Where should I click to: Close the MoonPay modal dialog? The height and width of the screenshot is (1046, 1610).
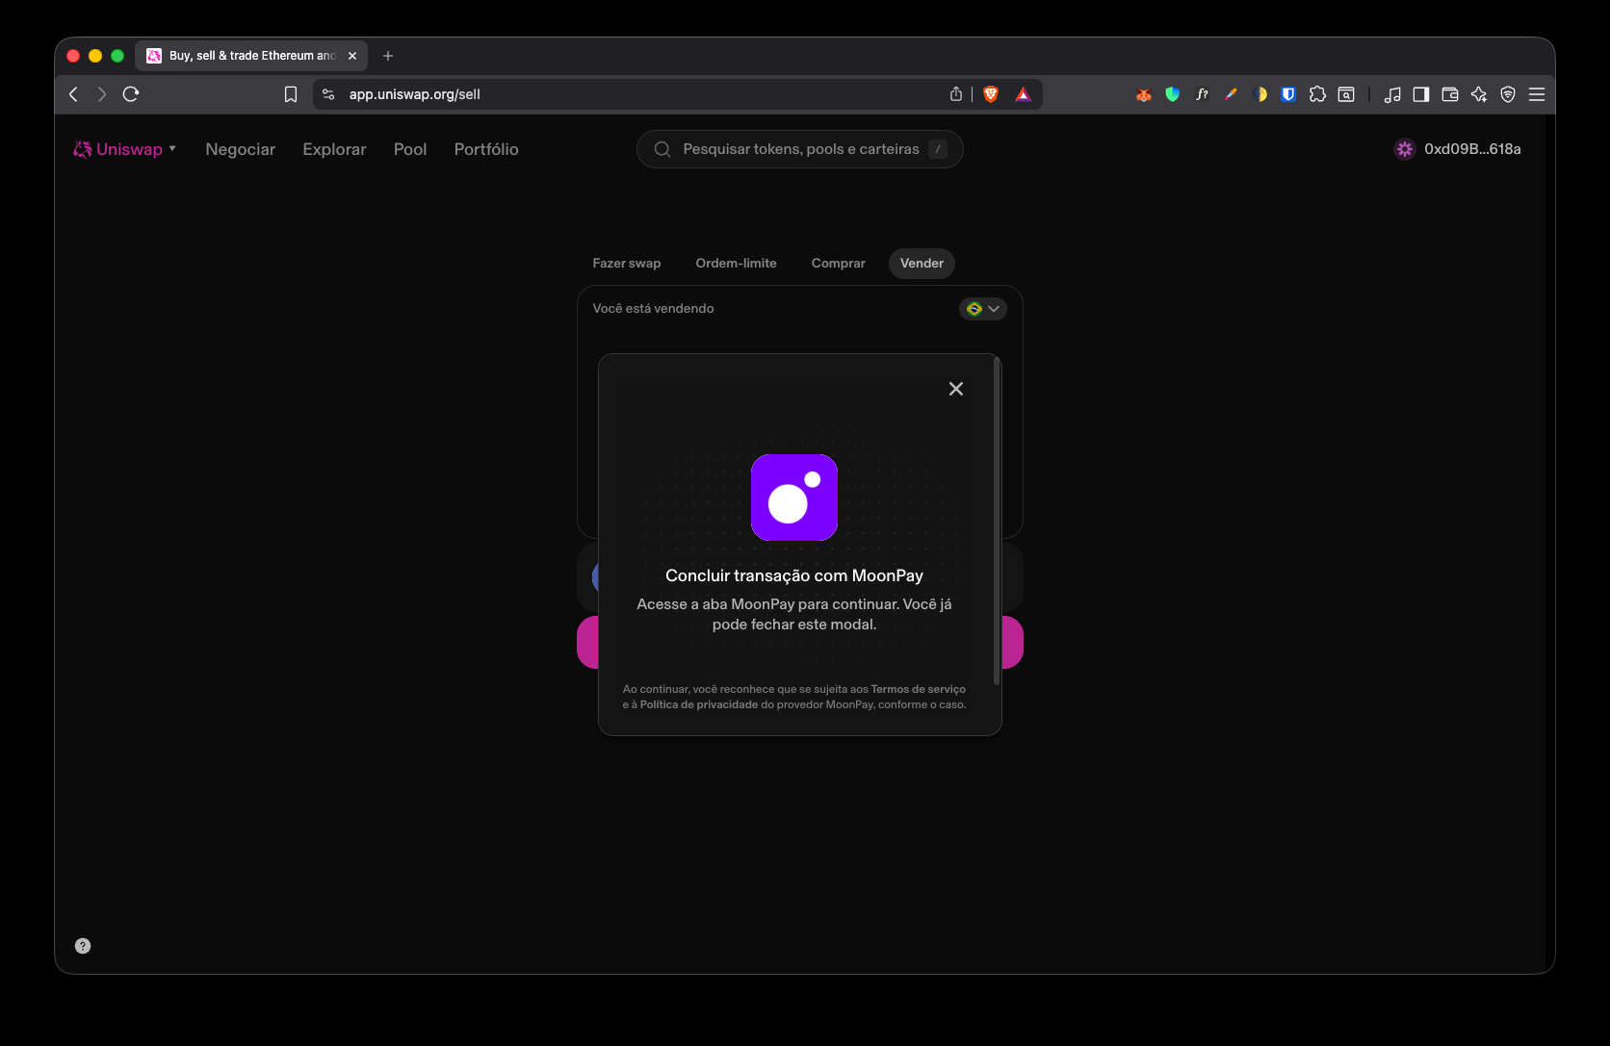[955, 389]
